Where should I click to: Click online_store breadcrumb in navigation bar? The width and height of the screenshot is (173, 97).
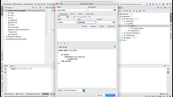coord(41,4)
